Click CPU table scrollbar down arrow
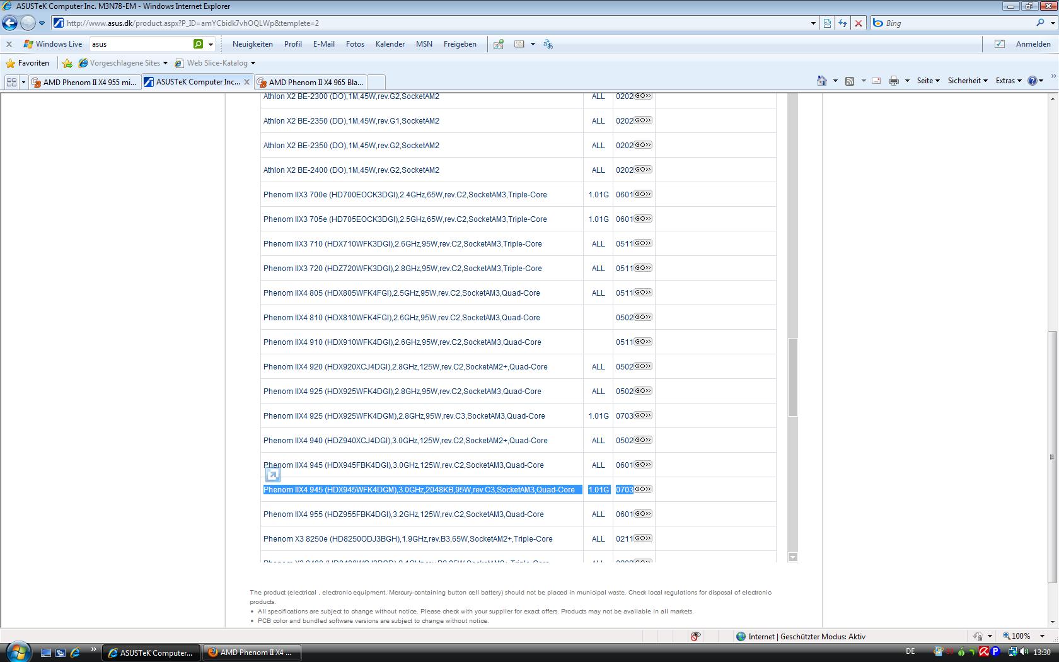 pos(793,557)
